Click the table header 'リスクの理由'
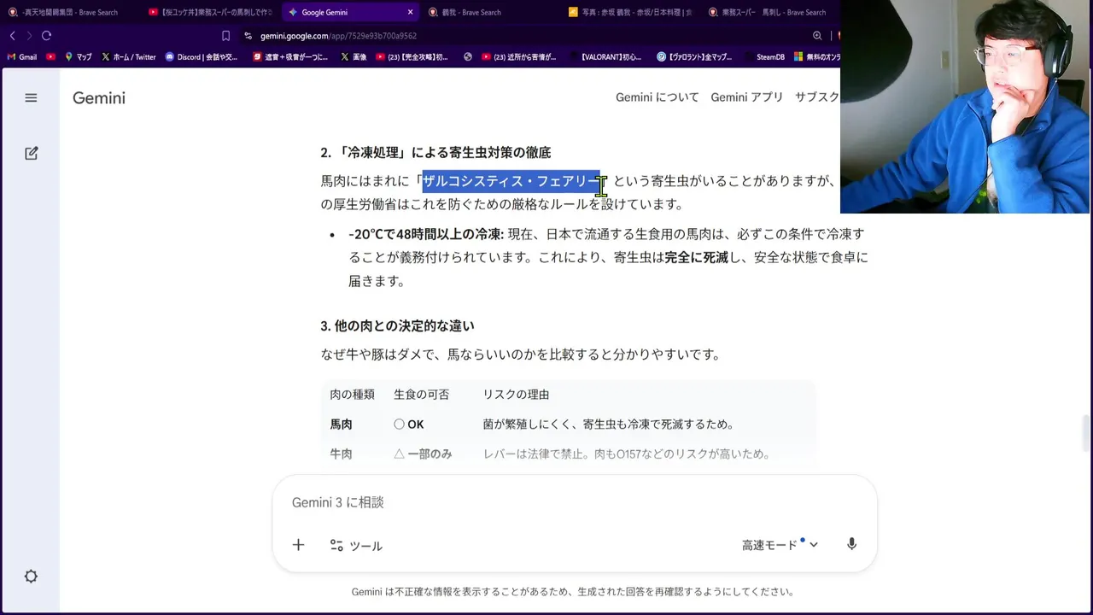 coord(516,395)
